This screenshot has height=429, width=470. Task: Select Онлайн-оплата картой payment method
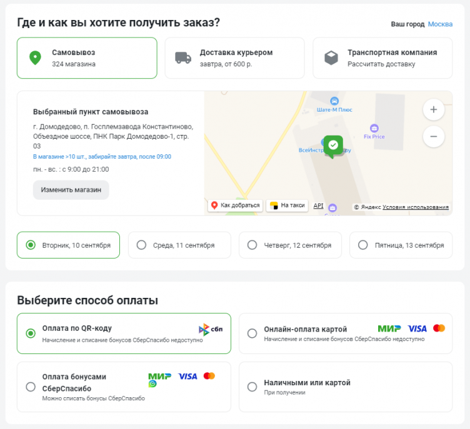(x=346, y=333)
